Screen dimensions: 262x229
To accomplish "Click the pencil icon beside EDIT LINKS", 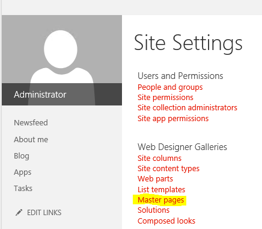I will (x=19, y=213).
